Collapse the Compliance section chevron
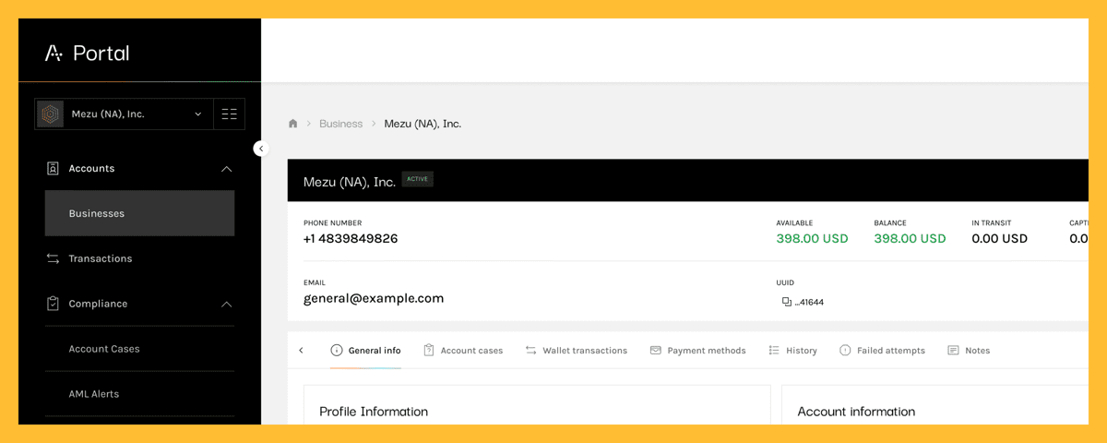This screenshot has width=1107, height=443. [226, 304]
